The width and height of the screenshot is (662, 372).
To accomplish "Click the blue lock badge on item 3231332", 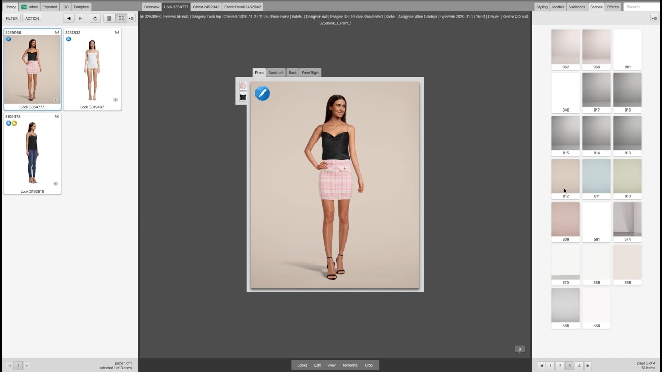I will tap(68, 39).
